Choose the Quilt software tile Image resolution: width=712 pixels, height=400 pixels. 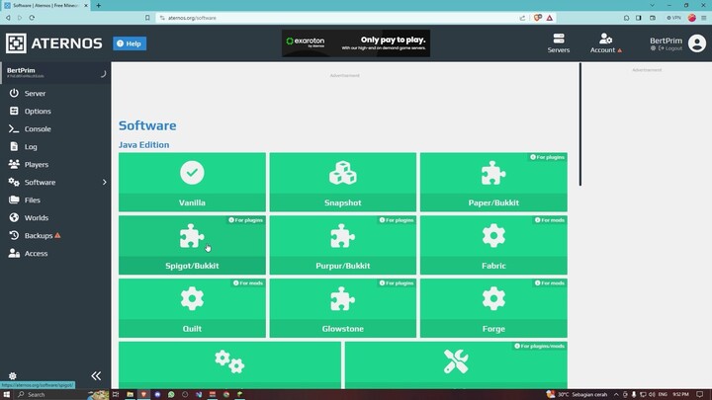point(192,308)
